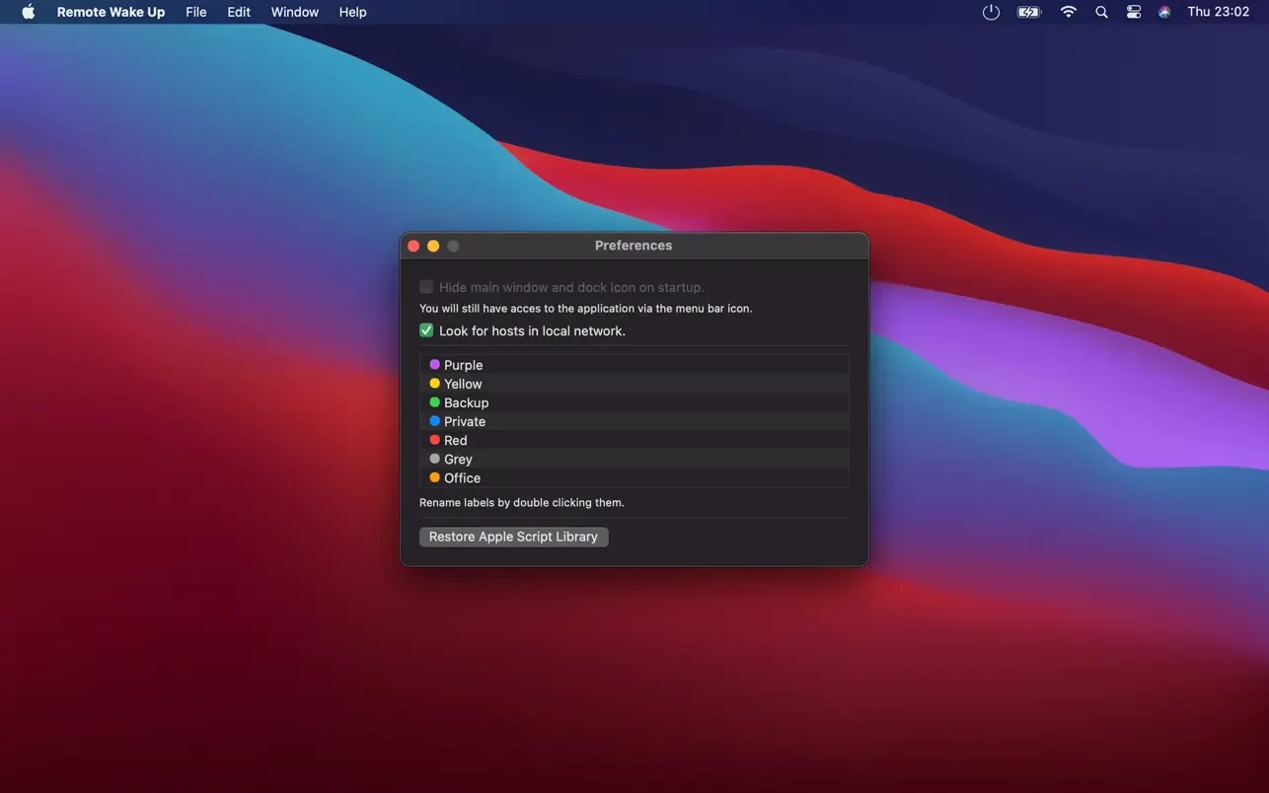Open the Edit menu

tap(239, 12)
